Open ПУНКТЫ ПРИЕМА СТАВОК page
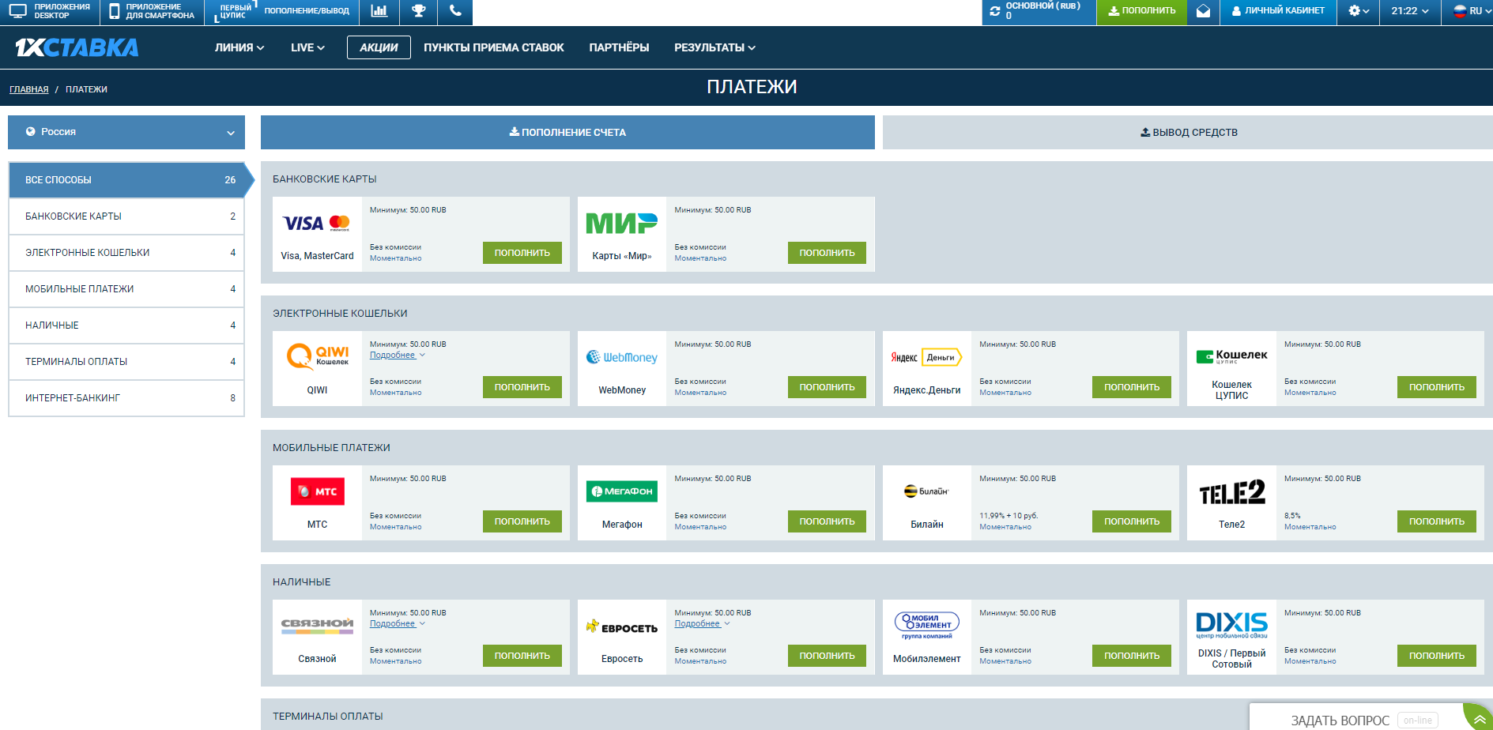Screen dimensions: 1493x730 493,47
